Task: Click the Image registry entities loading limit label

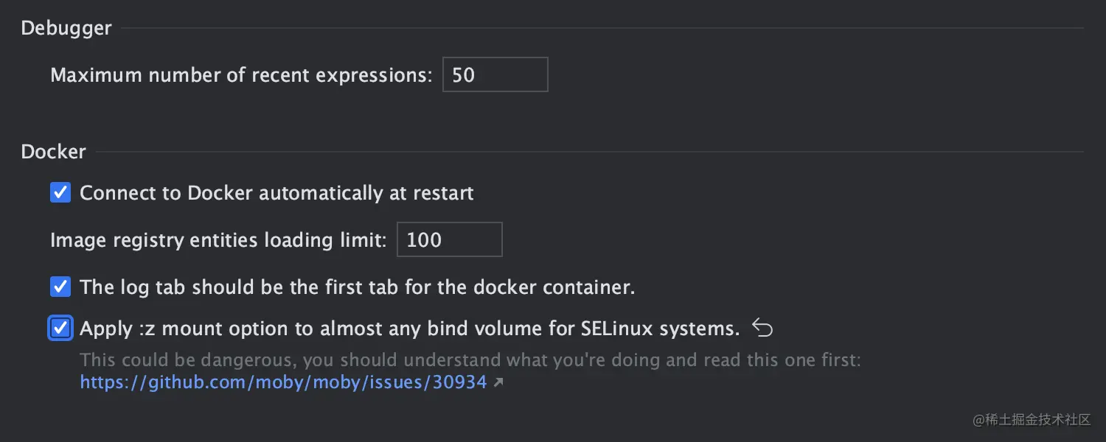Action: [218, 239]
